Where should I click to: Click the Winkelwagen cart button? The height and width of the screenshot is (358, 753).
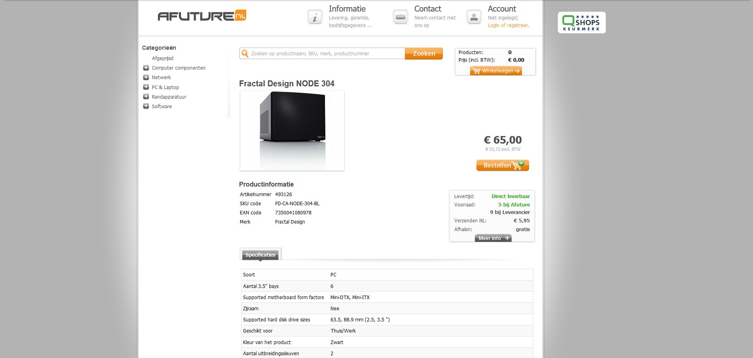tap(496, 71)
